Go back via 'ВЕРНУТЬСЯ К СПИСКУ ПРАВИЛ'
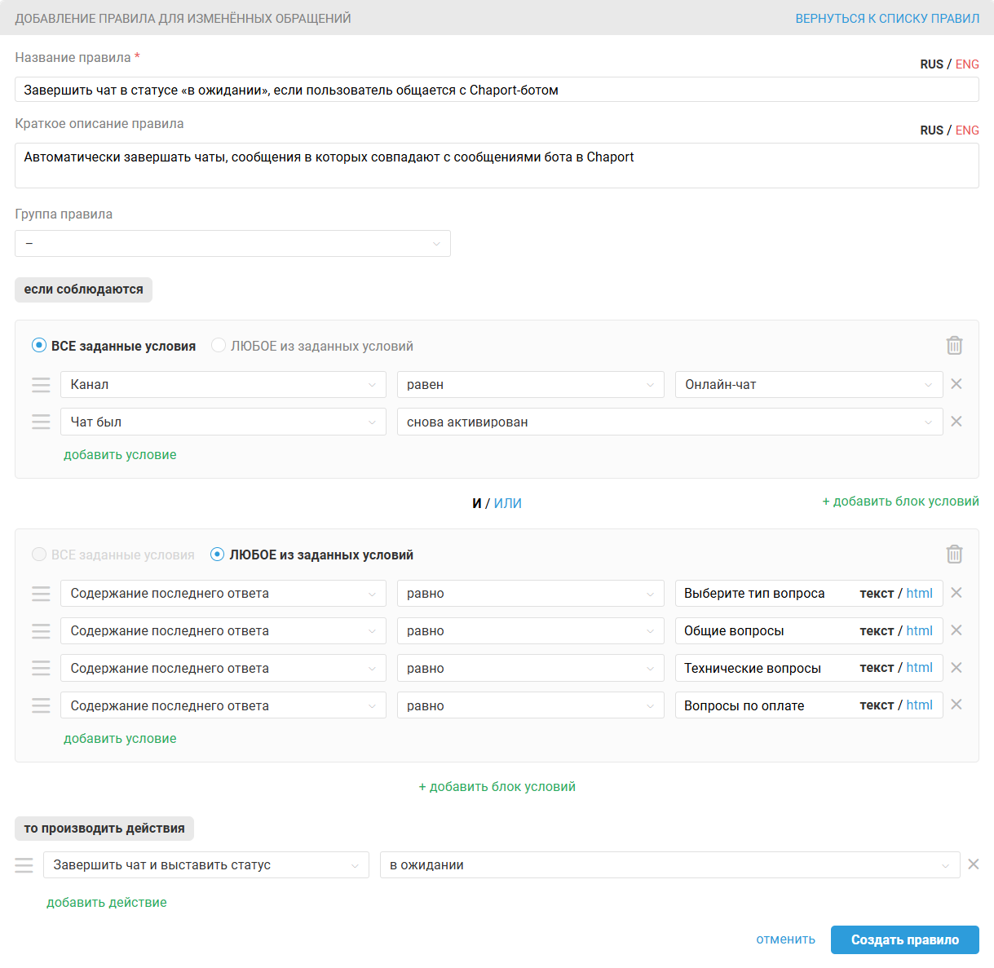This screenshot has height=968, width=994. [x=887, y=18]
